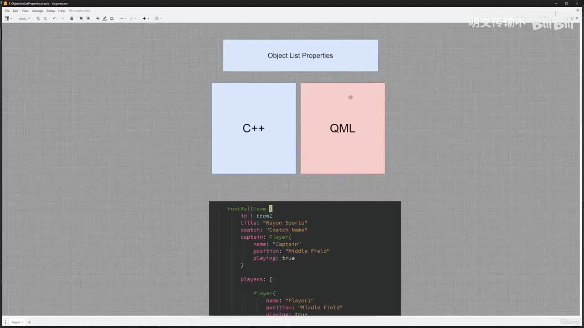Image resolution: width=584 pixels, height=328 pixels.
Task: Toggle the Shadow icon in toolbar
Action: [x=112, y=19]
